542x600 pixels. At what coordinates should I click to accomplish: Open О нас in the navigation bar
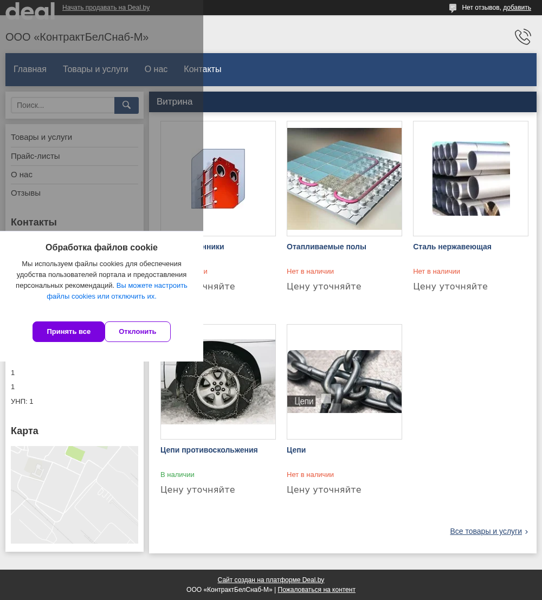tap(156, 69)
